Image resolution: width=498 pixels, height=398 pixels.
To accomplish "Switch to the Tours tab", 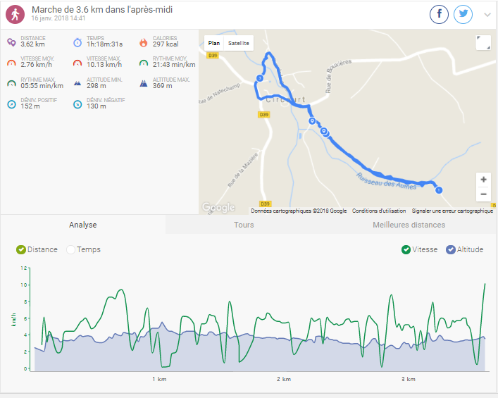I will click(x=244, y=225).
